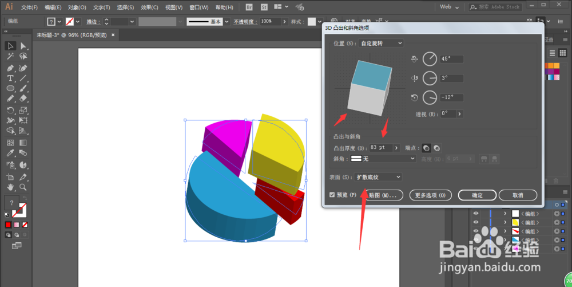This screenshot has height=287, width=572.
Task: Select the Gradient tool
Action: [x=23, y=143]
